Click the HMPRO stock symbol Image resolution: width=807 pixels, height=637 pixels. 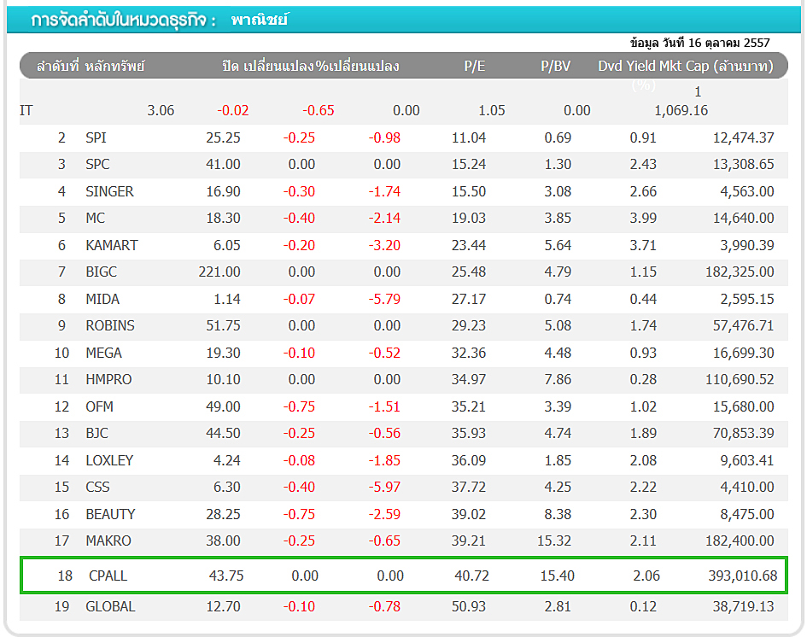coord(108,379)
